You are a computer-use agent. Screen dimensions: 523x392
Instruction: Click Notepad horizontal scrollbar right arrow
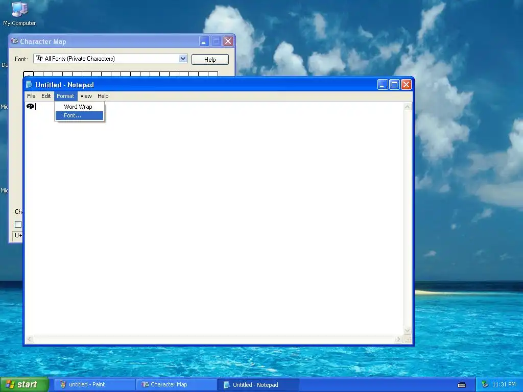[398, 339]
